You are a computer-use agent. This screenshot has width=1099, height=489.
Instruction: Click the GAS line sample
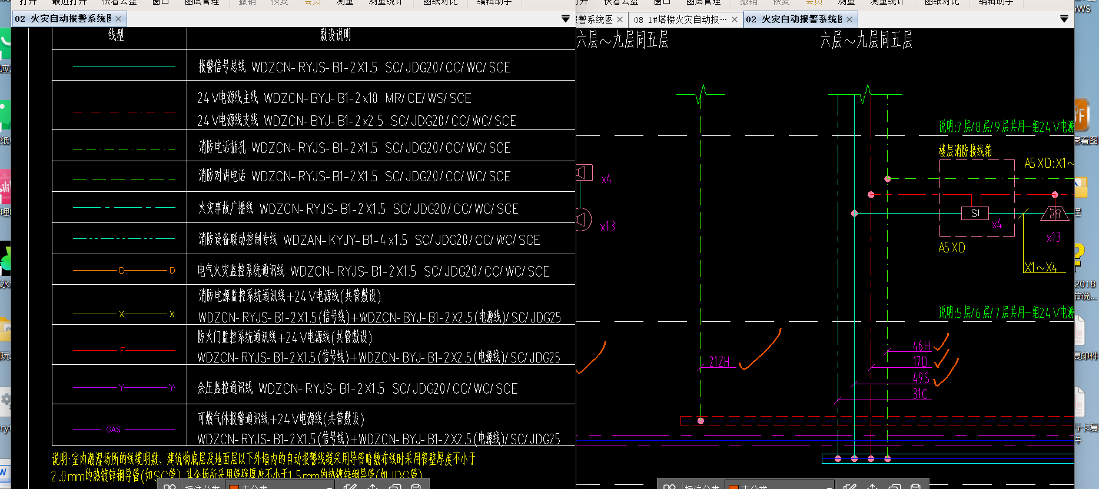(x=124, y=430)
